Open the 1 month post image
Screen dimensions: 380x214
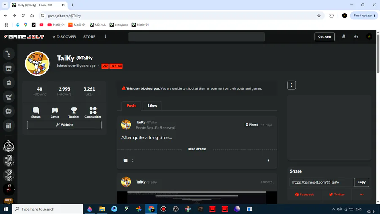pos(196,198)
